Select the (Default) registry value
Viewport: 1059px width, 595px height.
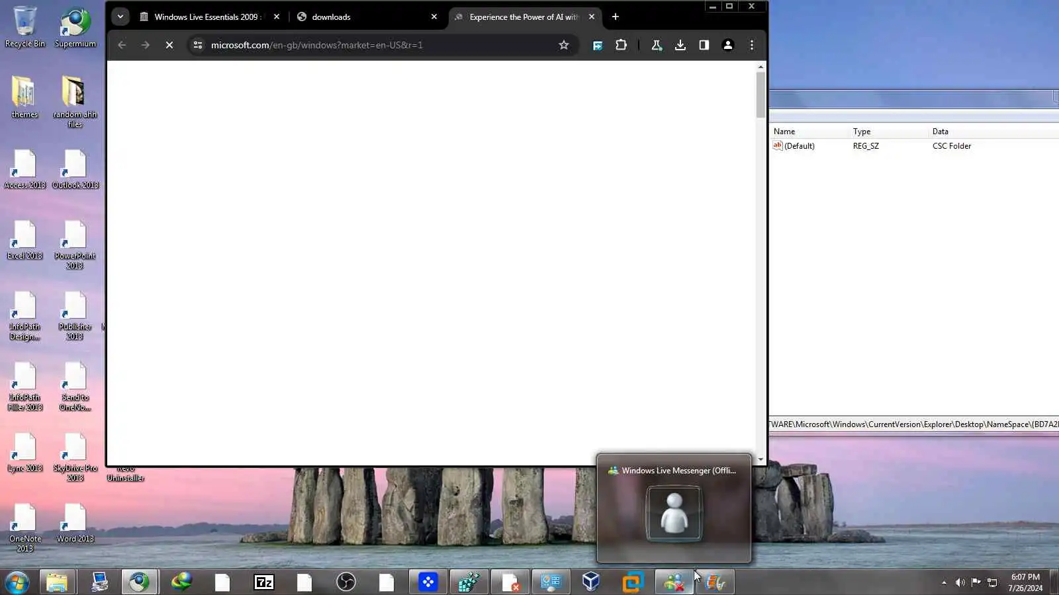point(794,145)
